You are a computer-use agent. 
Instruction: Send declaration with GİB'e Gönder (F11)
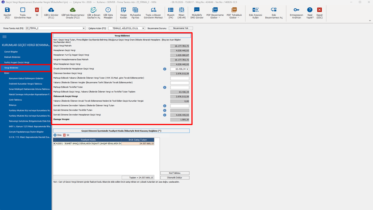pyautogui.click(x=51, y=13)
